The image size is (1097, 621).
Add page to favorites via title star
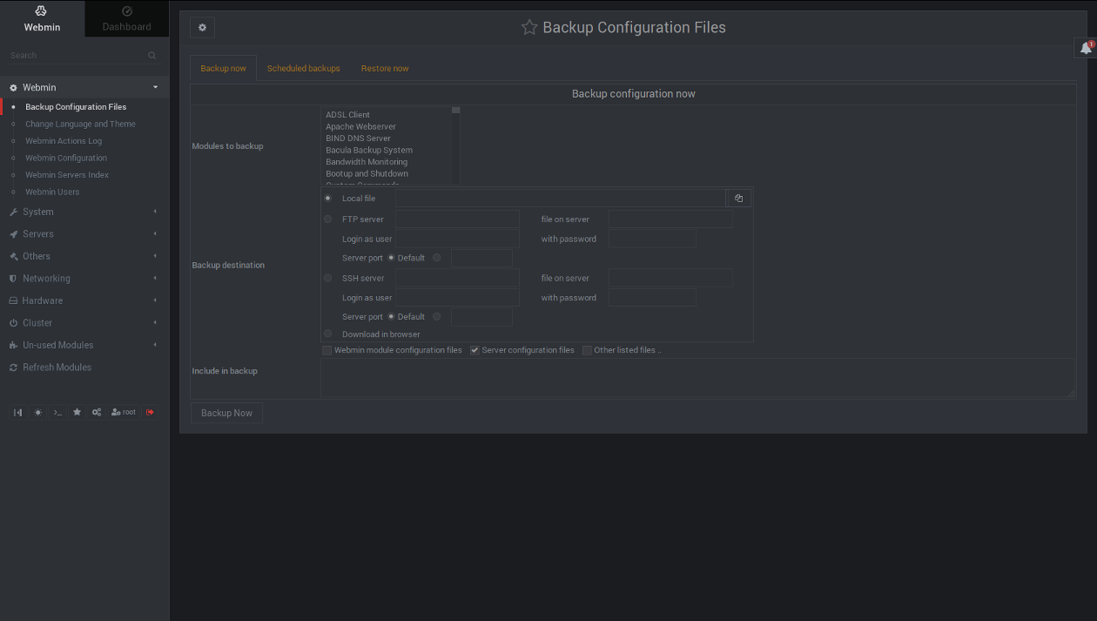tap(528, 28)
